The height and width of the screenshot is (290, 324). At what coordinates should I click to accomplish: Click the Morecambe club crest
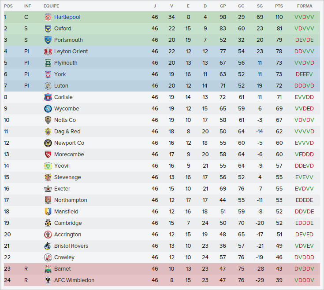tap(48, 154)
